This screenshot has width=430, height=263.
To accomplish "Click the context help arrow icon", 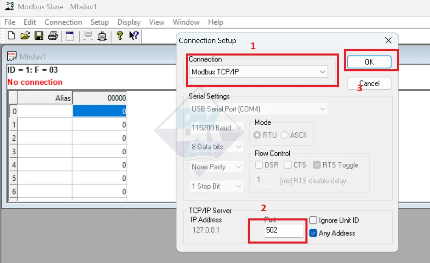I will coord(134,36).
